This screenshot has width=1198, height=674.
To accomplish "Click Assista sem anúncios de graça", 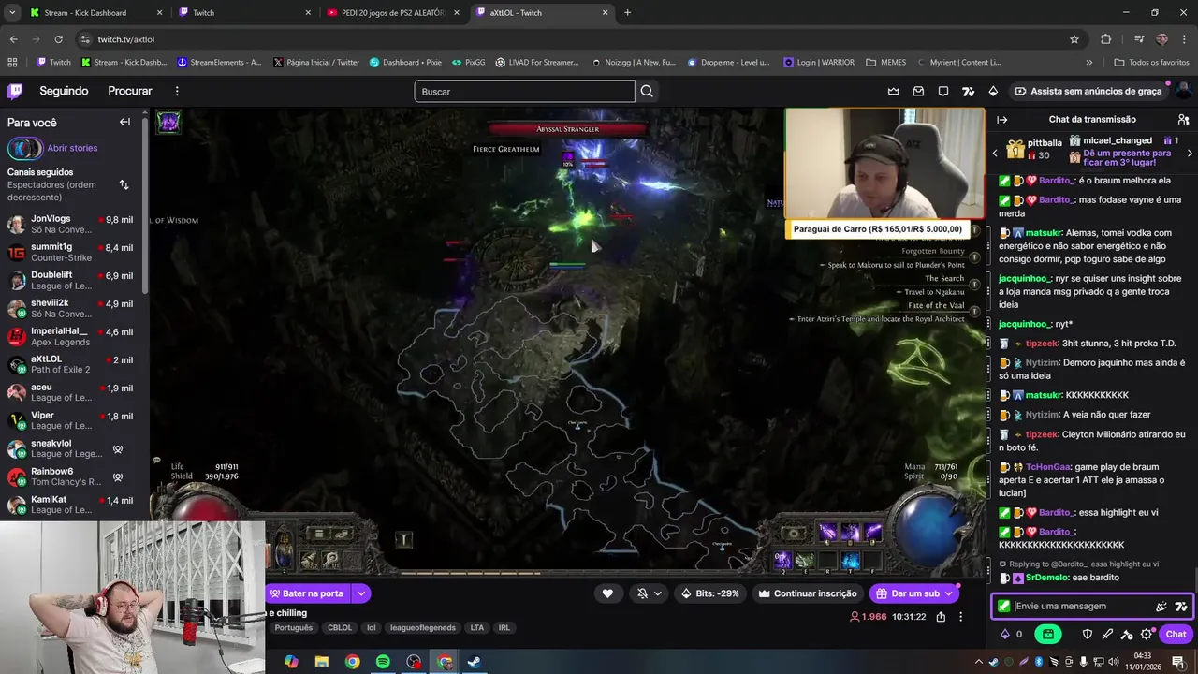I will [1088, 91].
